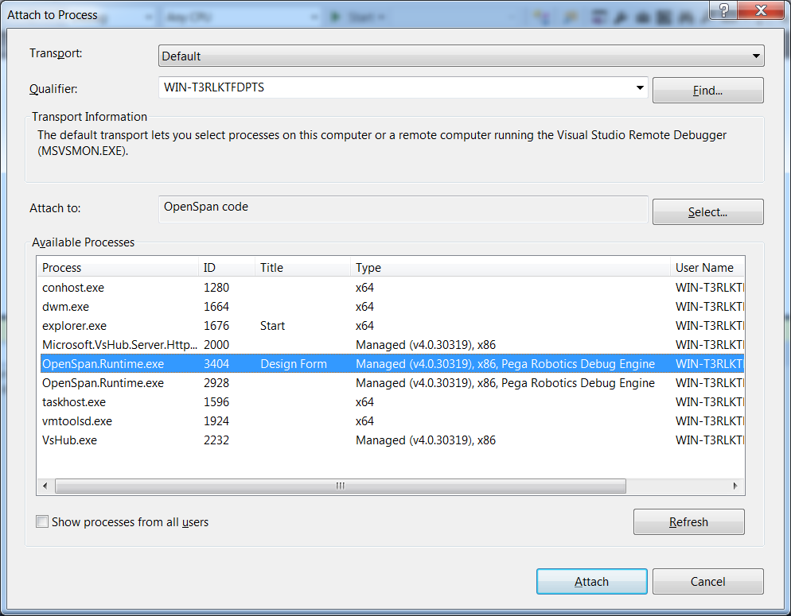Click the Select... button
The image size is (791, 616).
click(x=707, y=212)
